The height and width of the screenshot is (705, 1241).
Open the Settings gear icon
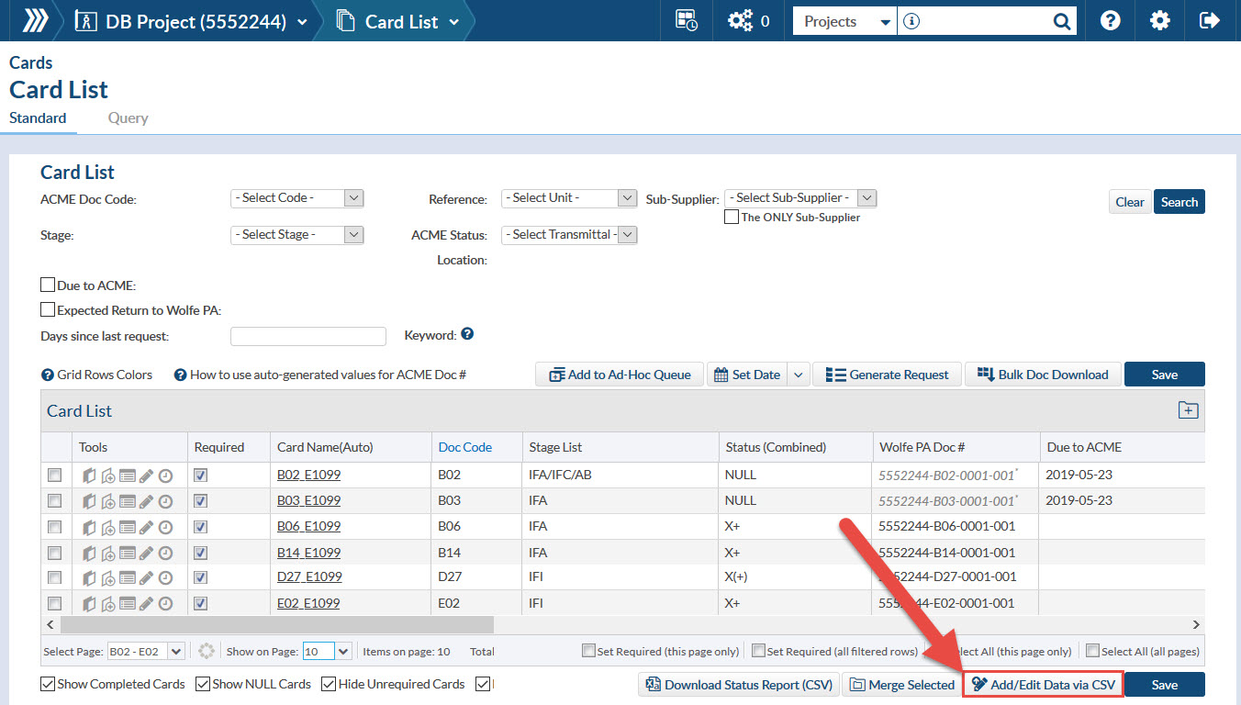[1160, 20]
